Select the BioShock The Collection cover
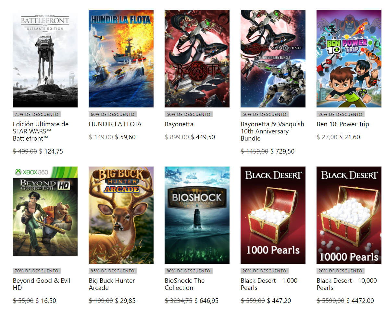 tap(197, 215)
